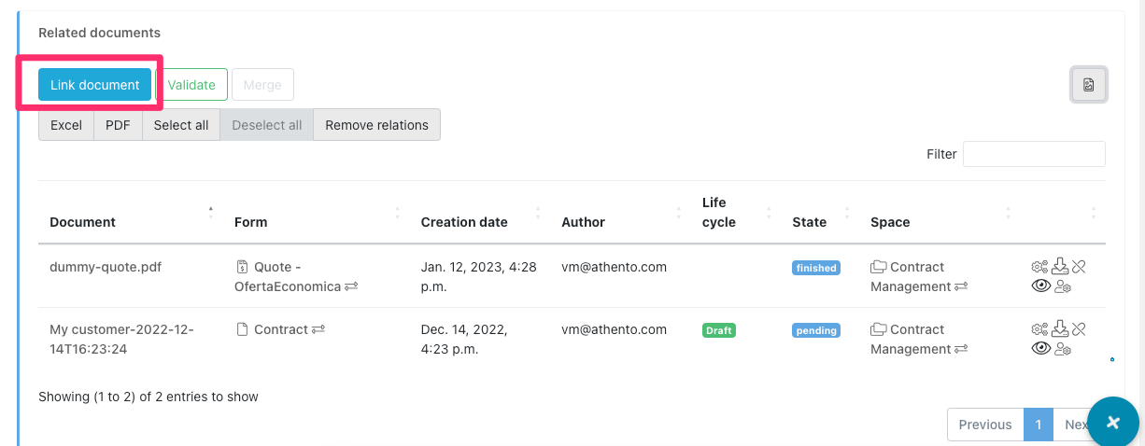Sort by Creation date column header
The width and height of the screenshot is (1145, 446).
tap(480, 213)
